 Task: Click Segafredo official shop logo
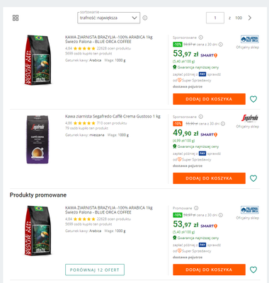(x=250, y=118)
